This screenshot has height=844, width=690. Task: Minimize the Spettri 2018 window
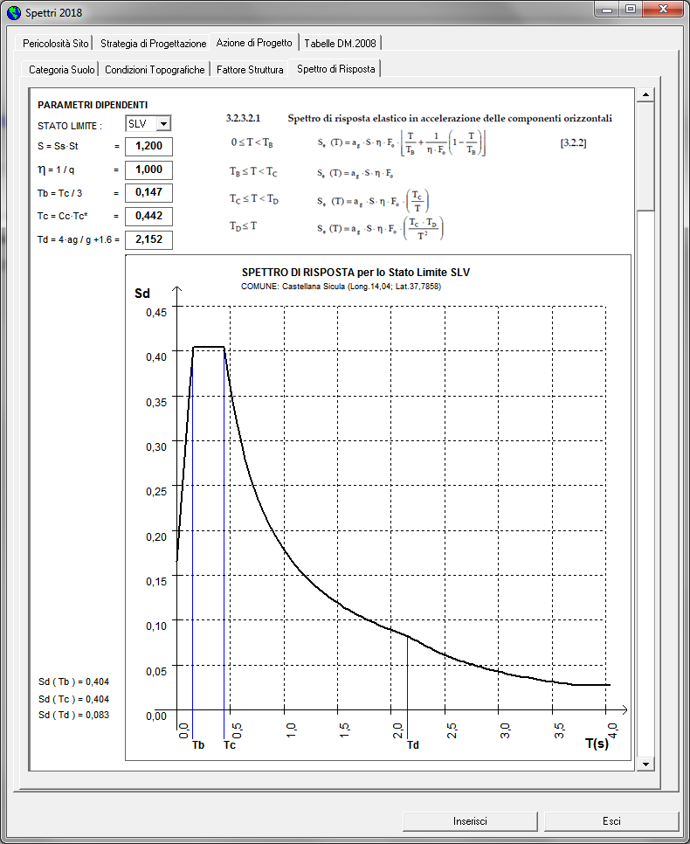(x=607, y=10)
